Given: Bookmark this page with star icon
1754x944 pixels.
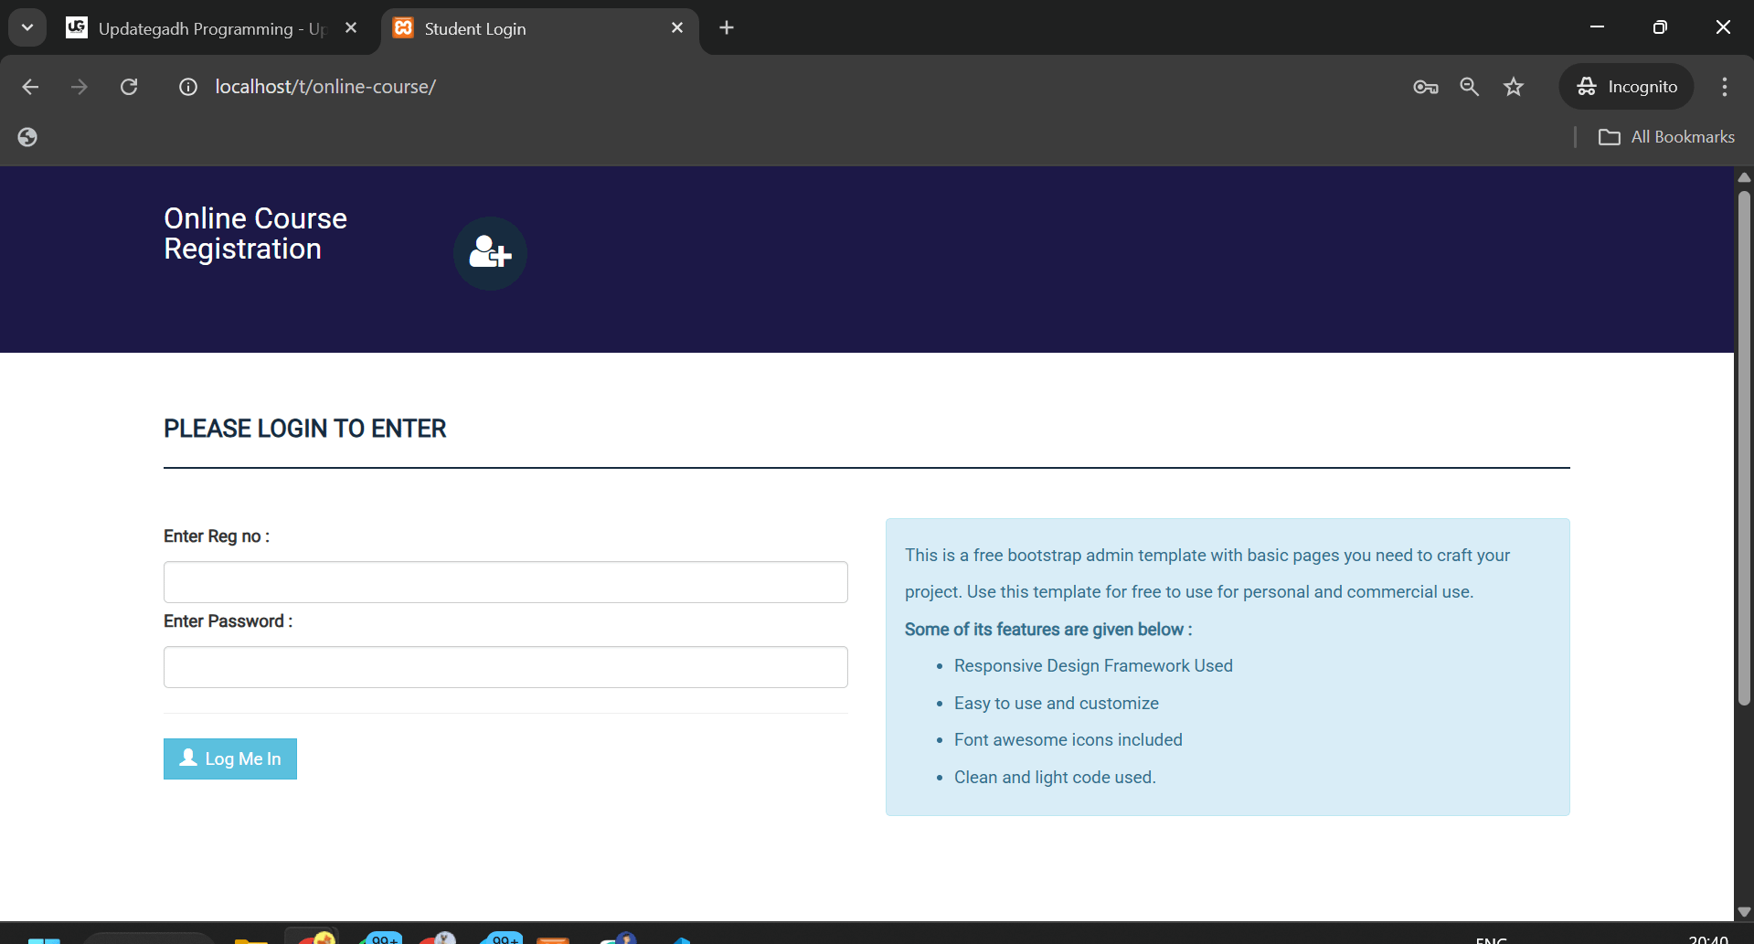Looking at the screenshot, I should pos(1514,87).
